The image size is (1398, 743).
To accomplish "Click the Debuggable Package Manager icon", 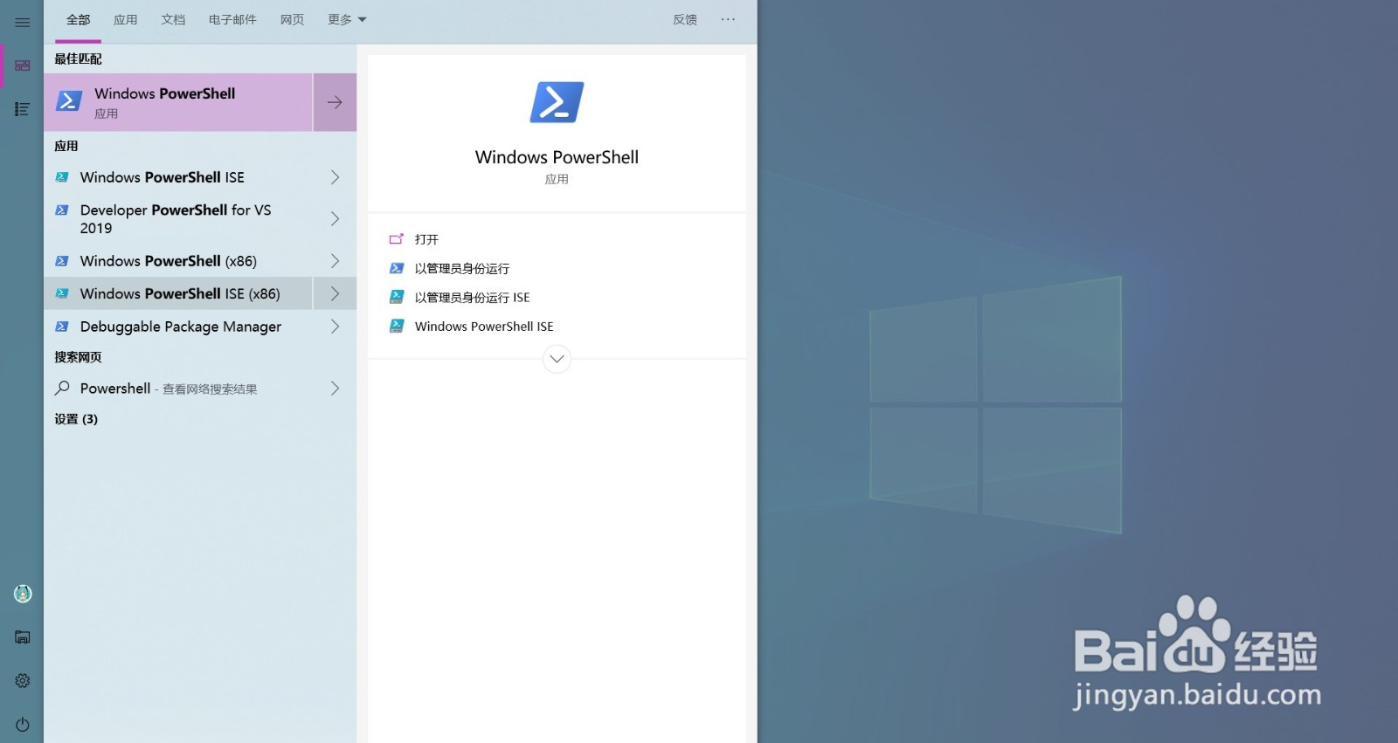I will [62, 327].
